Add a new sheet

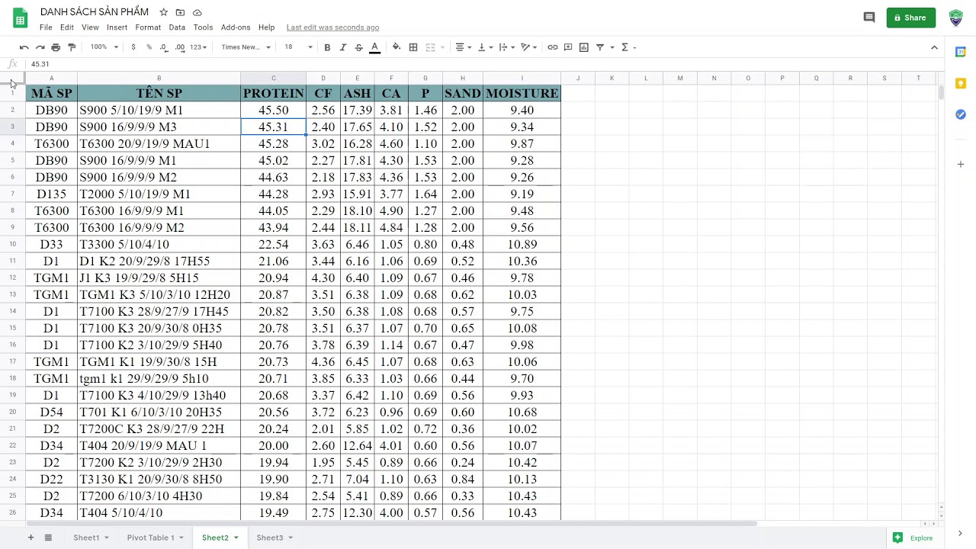[30, 538]
